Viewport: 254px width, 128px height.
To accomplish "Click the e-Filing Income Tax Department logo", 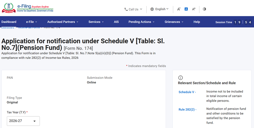I will (x=27, y=8).
